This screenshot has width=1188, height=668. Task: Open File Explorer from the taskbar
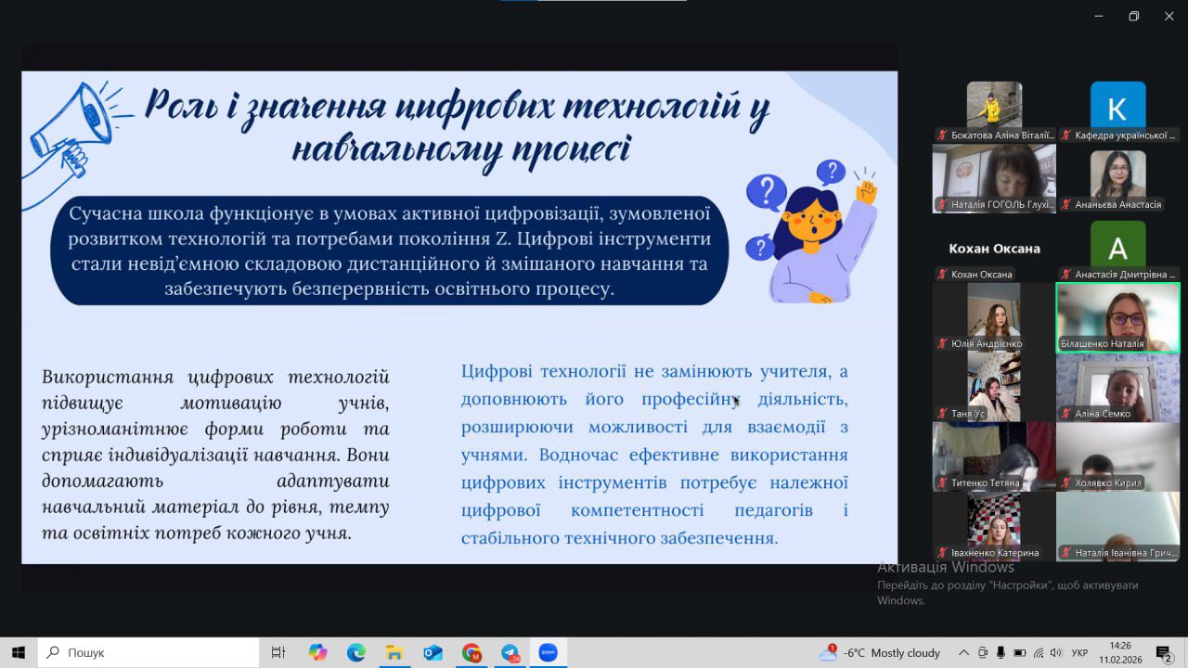[x=394, y=652]
